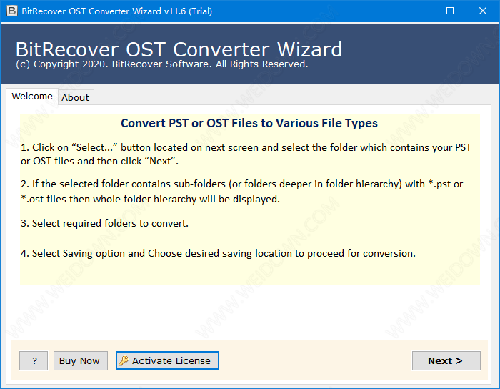The width and height of the screenshot is (500, 389).
Task: Click the BitRecover app icon in title bar
Action: (x=11, y=11)
